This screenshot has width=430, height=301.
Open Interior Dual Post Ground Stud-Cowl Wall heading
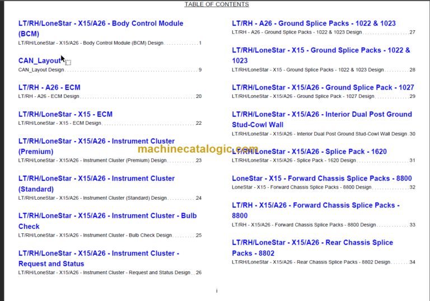[322, 120]
